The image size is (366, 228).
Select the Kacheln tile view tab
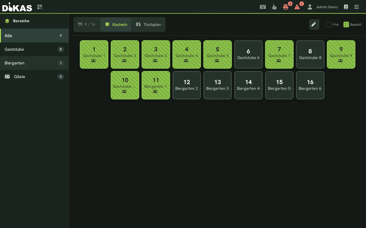(116, 25)
